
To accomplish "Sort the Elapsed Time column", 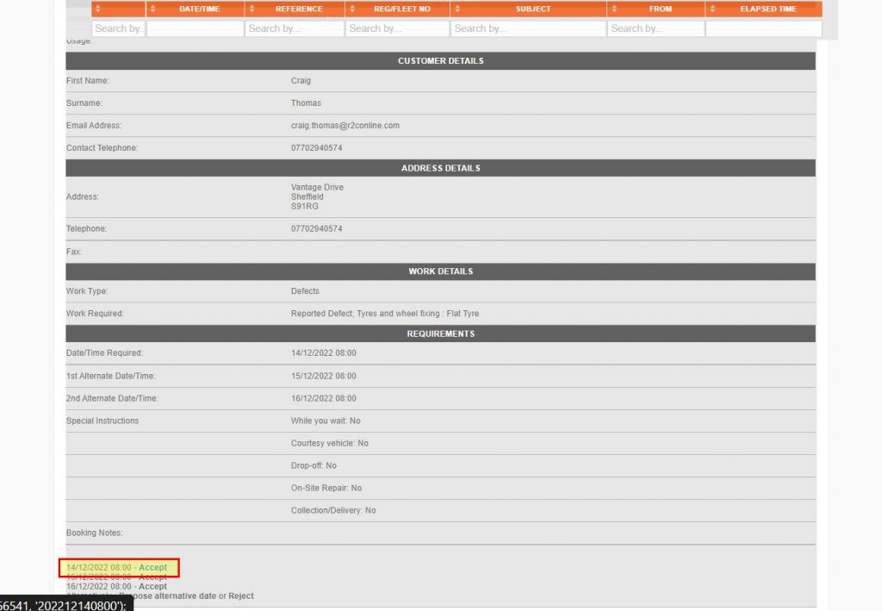I will point(712,9).
